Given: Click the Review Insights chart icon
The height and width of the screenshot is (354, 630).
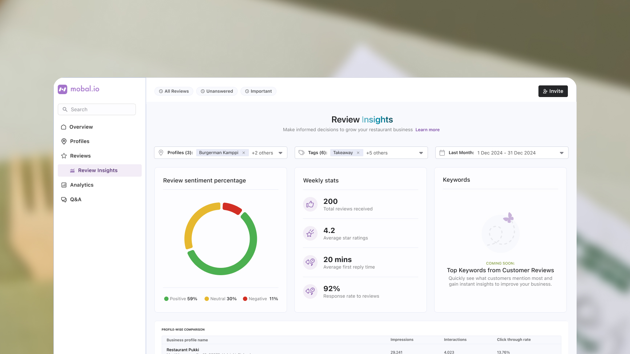Looking at the screenshot, I should tap(72, 170).
